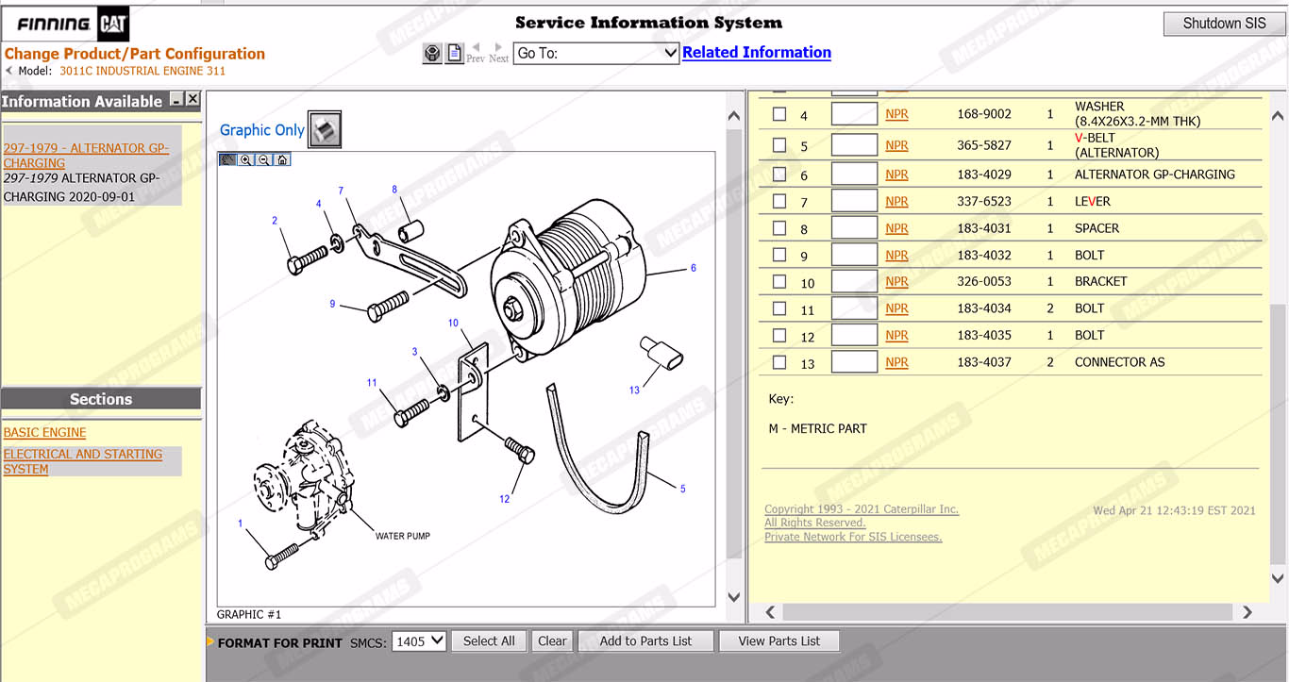Check the box for item 12 BOLT 183-4035
This screenshot has height=682, width=1289.
pos(779,335)
